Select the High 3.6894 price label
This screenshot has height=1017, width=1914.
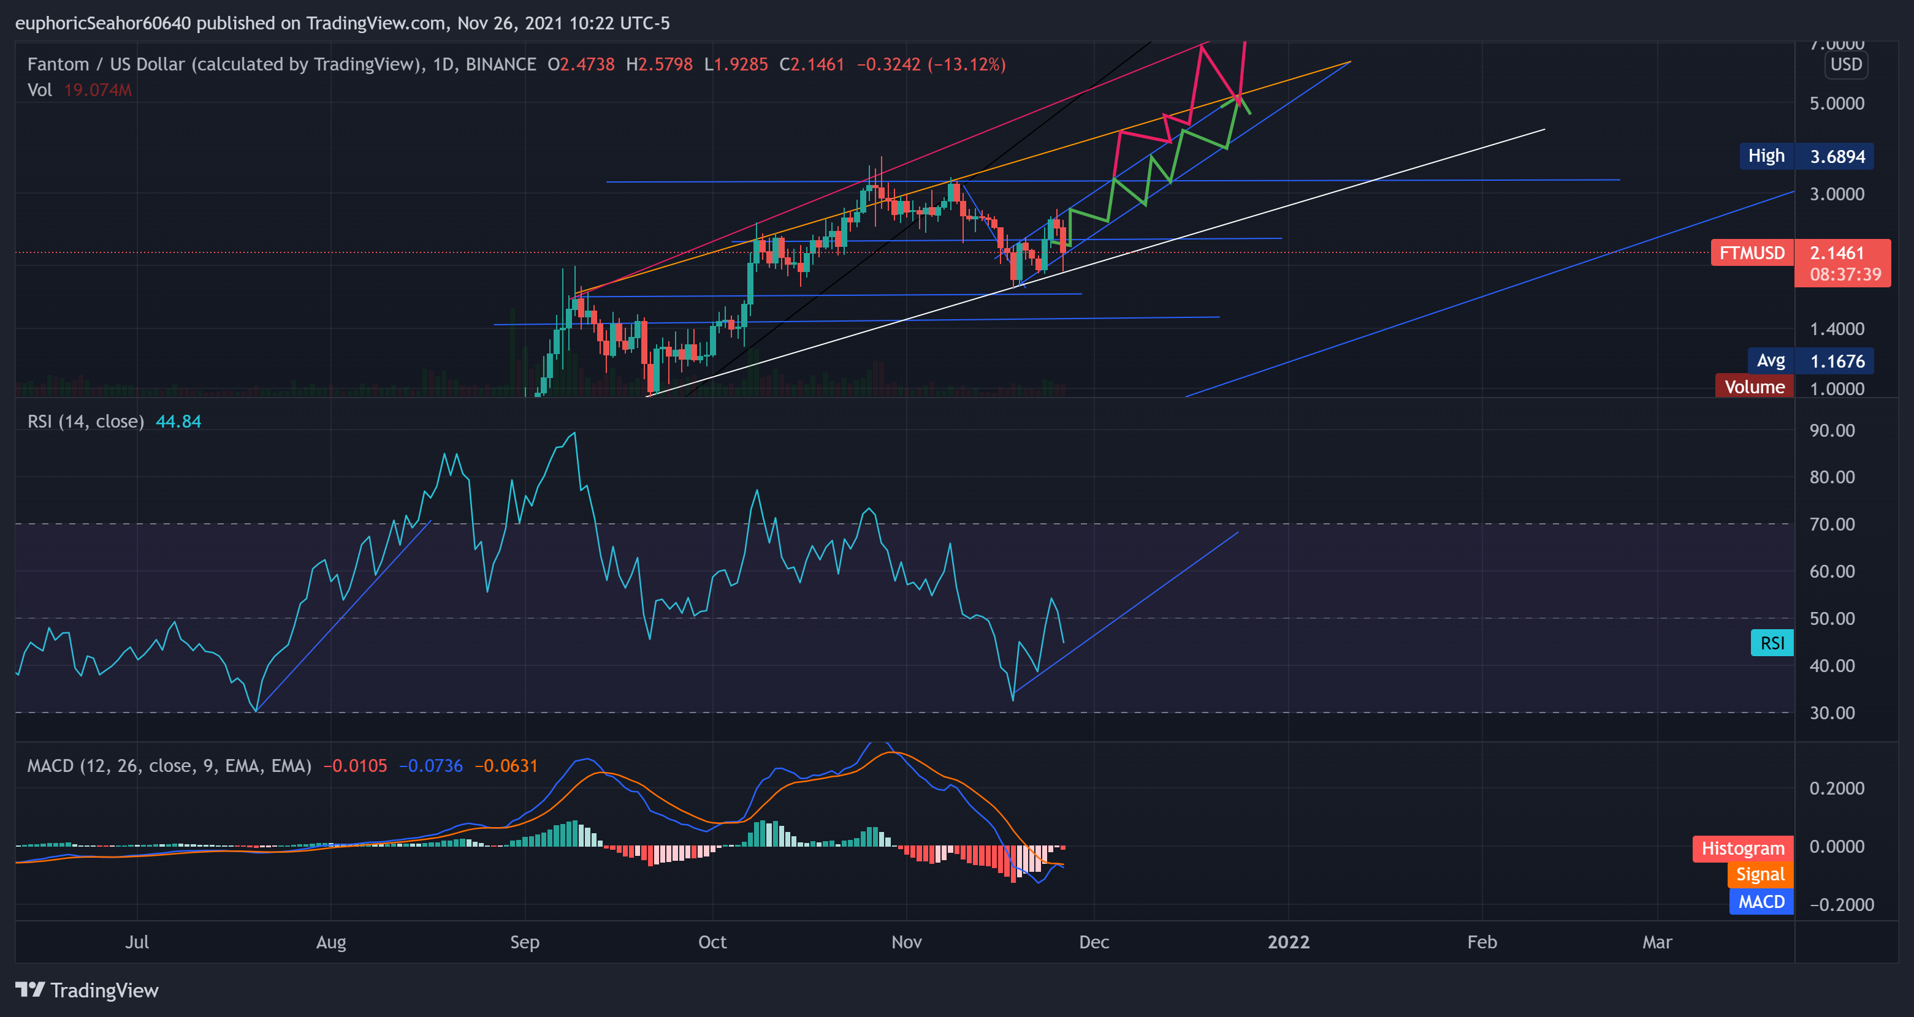(x=1805, y=156)
